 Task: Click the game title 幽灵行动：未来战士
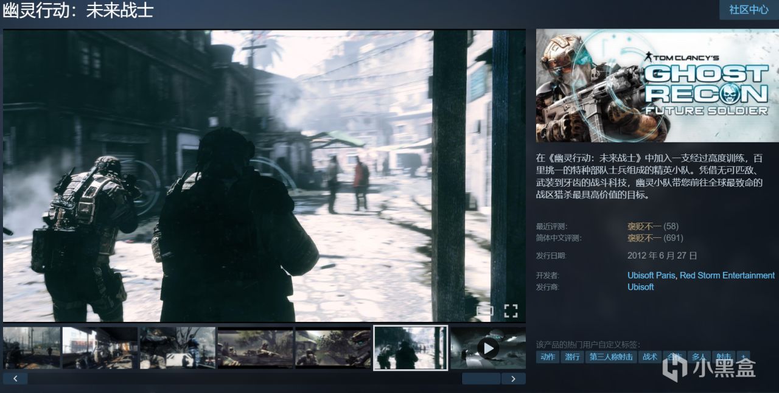(77, 10)
